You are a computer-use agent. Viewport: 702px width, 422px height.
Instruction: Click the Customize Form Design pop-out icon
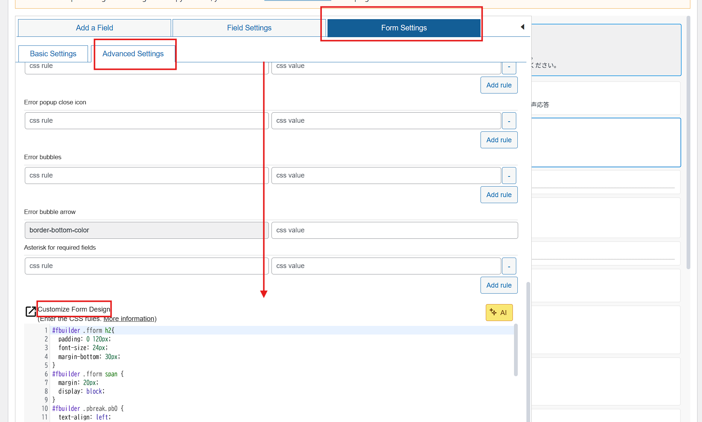(30, 311)
